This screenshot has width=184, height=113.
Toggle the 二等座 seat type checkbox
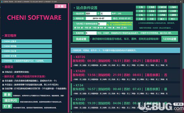pyautogui.click(x=113, y=28)
